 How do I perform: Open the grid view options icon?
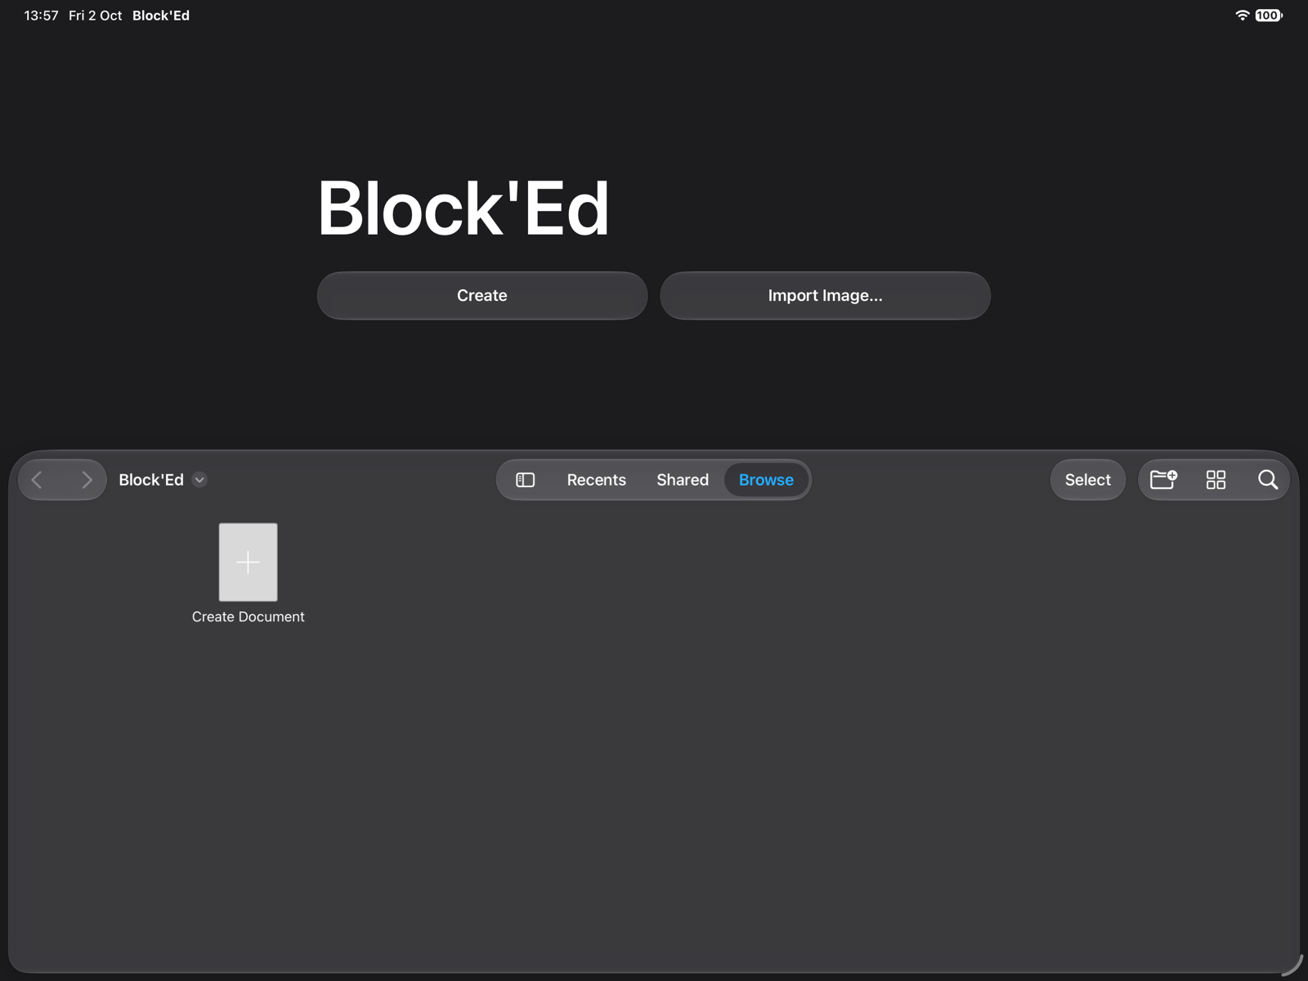coord(1216,480)
